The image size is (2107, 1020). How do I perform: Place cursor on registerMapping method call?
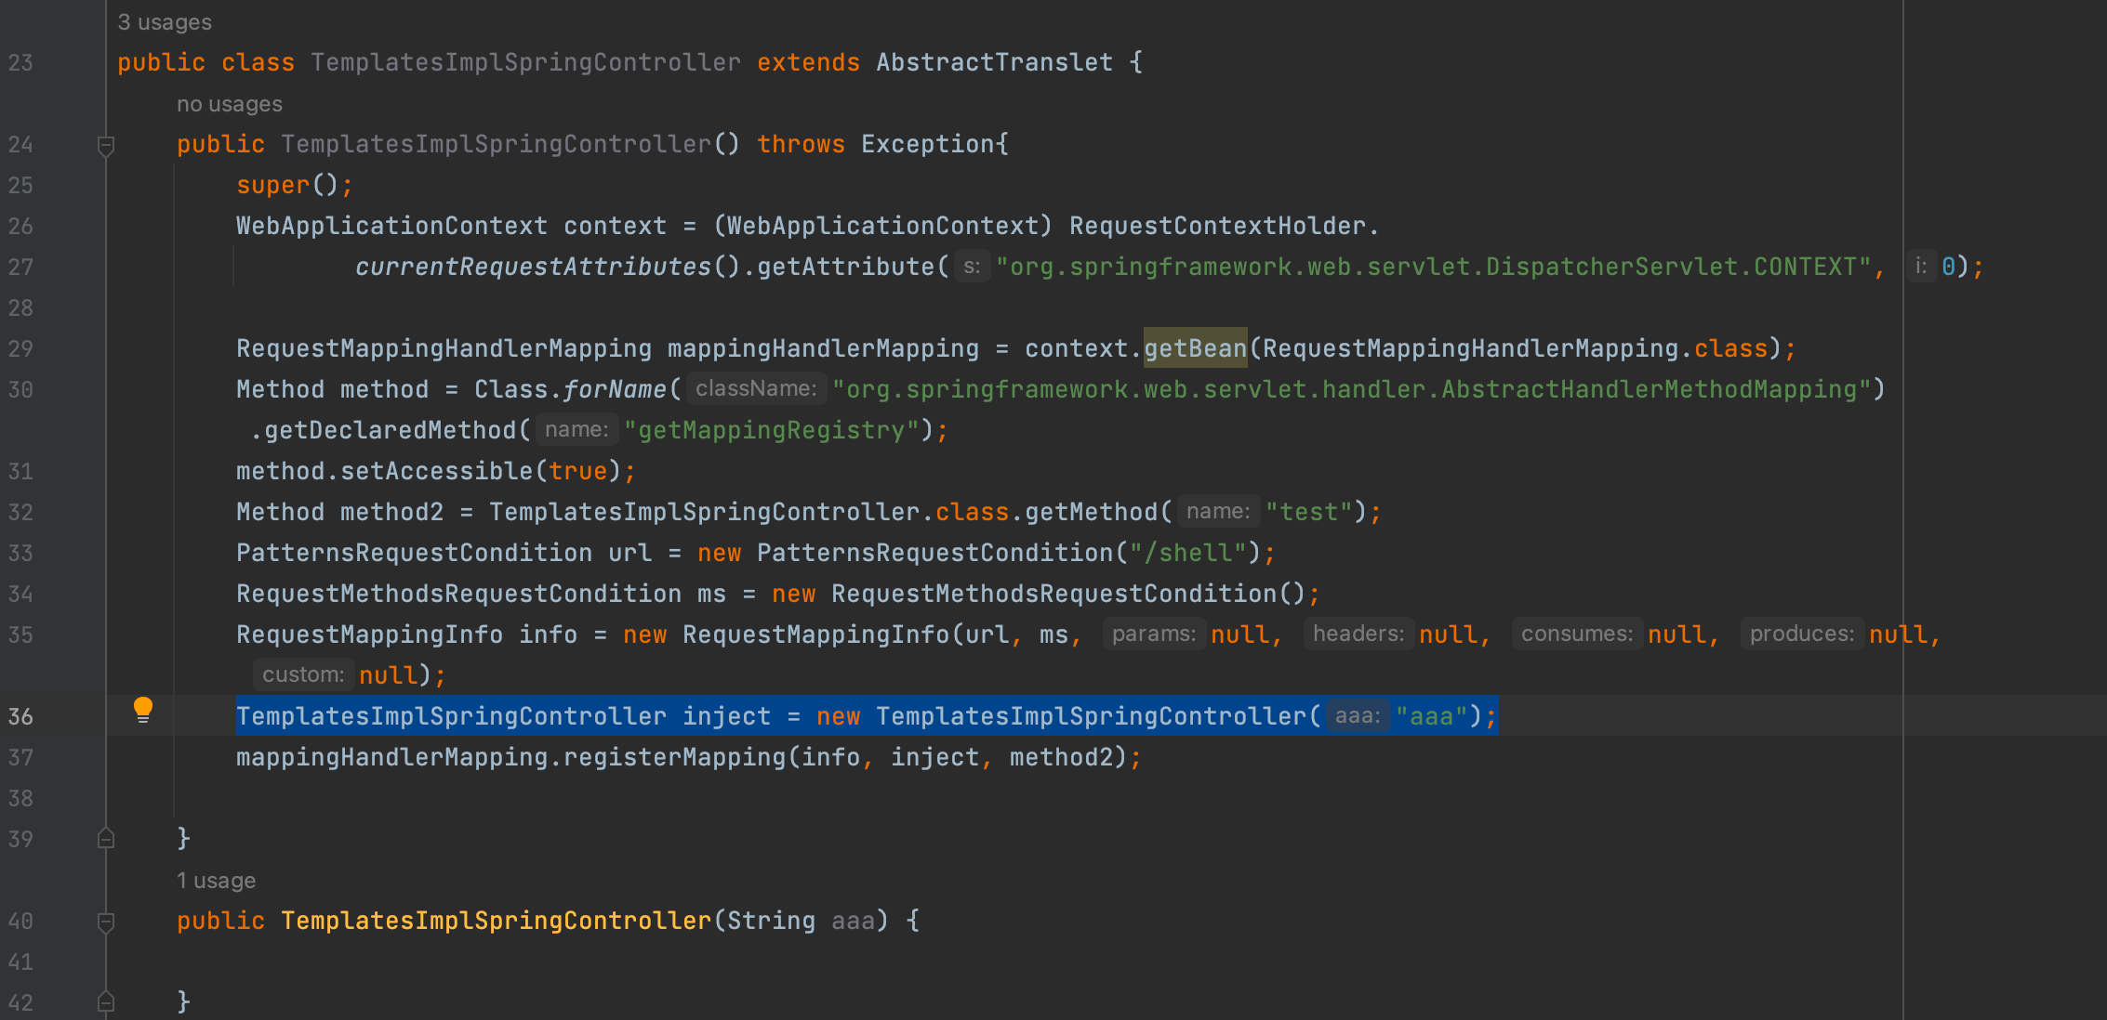pyautogui.click(x=674, y=757)
